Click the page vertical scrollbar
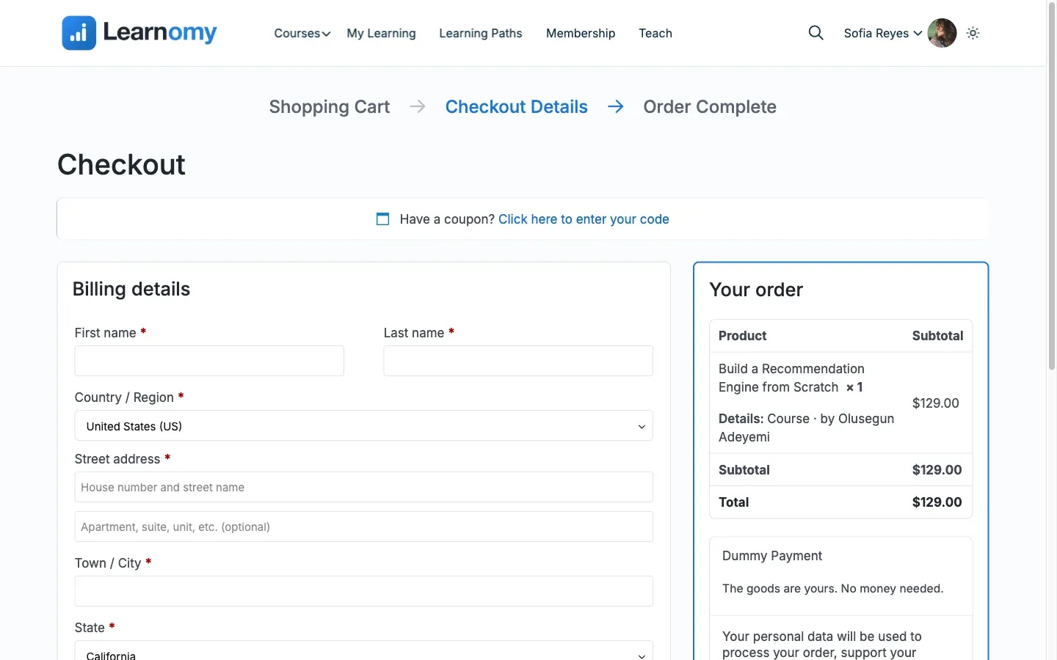Screen dimensions: 1057x660 pyautogui.click(x=1051, y=187)
